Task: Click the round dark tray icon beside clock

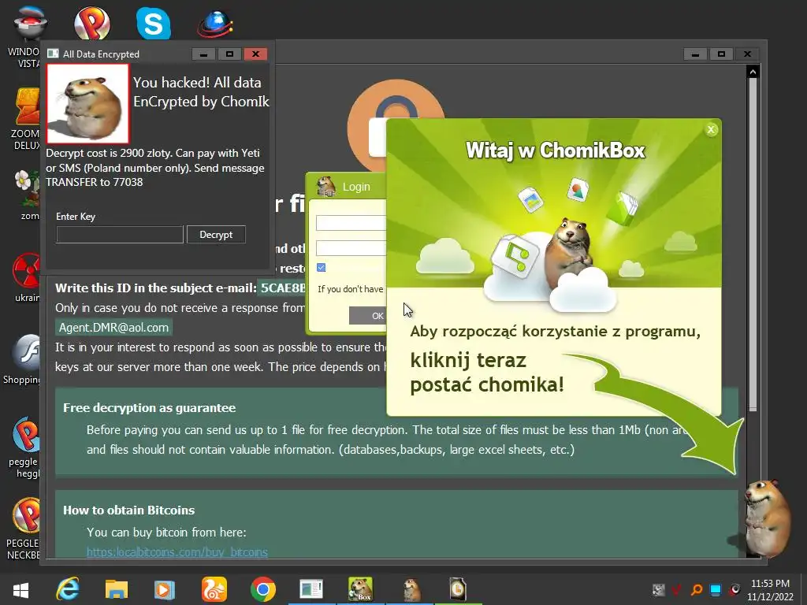Action: point(735,589)
